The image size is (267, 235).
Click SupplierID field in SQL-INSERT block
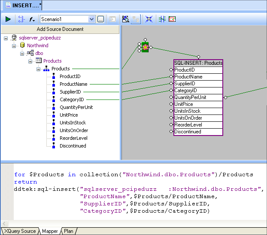point(198,84)
